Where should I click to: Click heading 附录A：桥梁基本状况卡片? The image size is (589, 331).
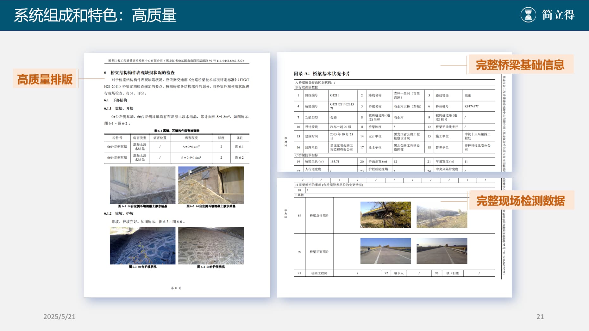click(322, 74)
